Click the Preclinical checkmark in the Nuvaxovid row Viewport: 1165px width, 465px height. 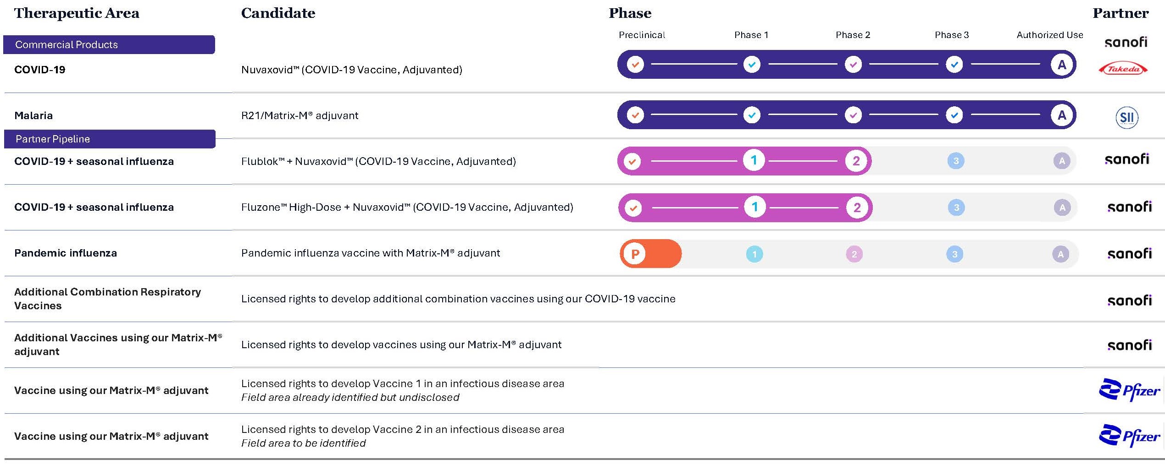(635, 65)
